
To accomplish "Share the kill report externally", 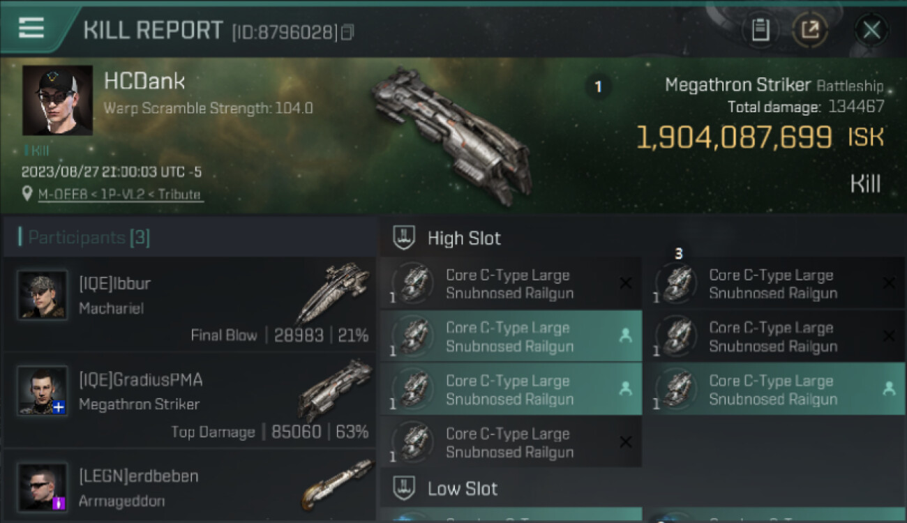I will (810, 30).
